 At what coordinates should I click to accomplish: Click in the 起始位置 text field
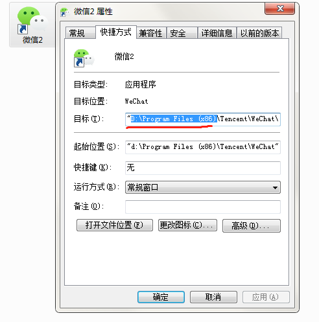coord(203,147)
